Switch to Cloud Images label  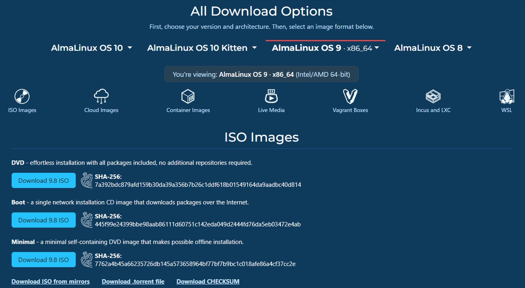pyautogui.click(x=101, y=110)
